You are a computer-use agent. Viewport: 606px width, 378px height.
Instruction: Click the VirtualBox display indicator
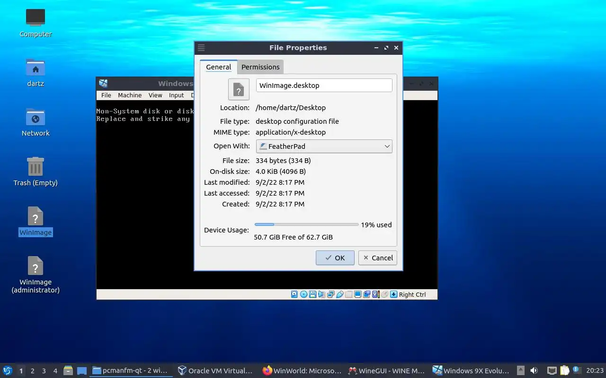358,294
